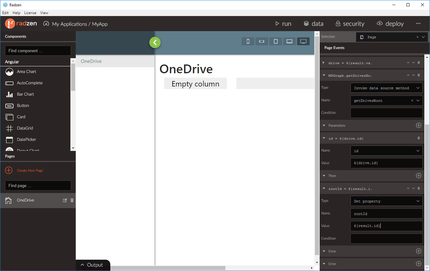
Task: Open the View menu
Action: click(44, 13)
